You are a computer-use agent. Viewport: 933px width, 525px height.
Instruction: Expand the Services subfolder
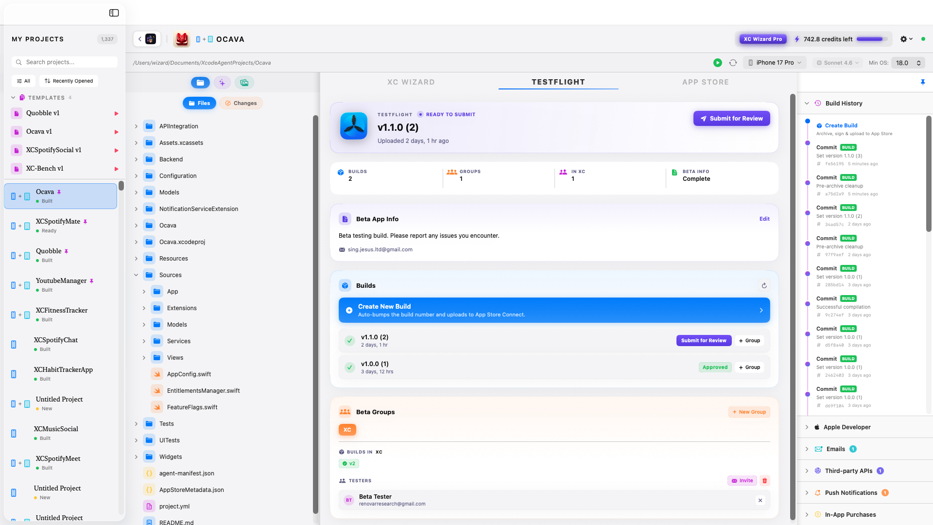point(144,341)
